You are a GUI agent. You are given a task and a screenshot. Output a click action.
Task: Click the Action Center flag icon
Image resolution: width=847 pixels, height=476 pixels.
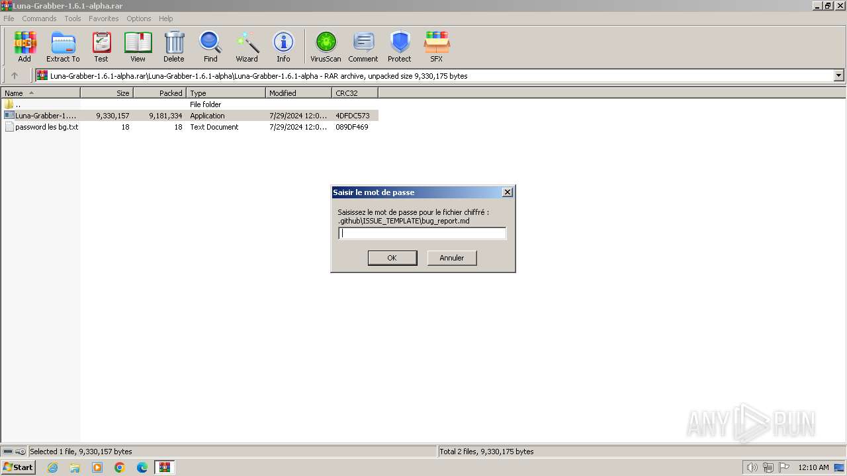click(x=784, y=467)
